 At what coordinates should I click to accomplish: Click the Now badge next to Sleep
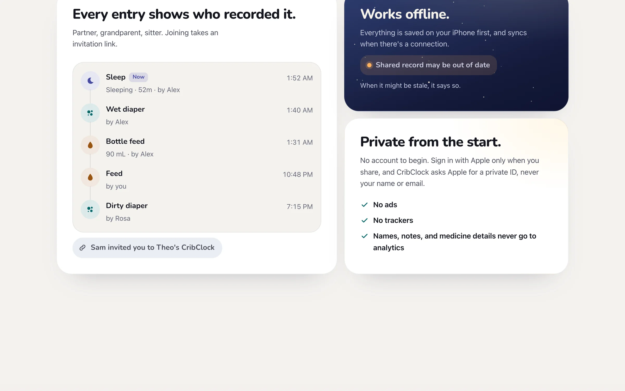pos(139,77)
